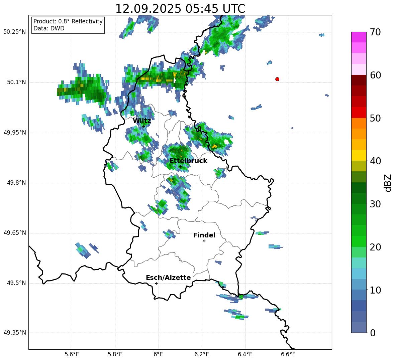The width and height of the screenshot is (396, 361).
Task: Click the red dot radar site marker
Action: (277, 79)
